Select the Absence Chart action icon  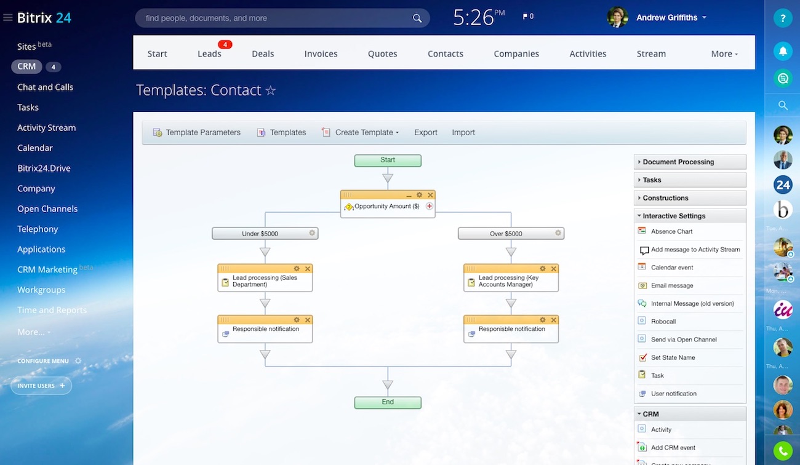(x=642, y=231)
